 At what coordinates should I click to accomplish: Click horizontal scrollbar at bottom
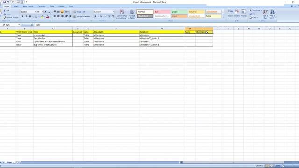233,163
